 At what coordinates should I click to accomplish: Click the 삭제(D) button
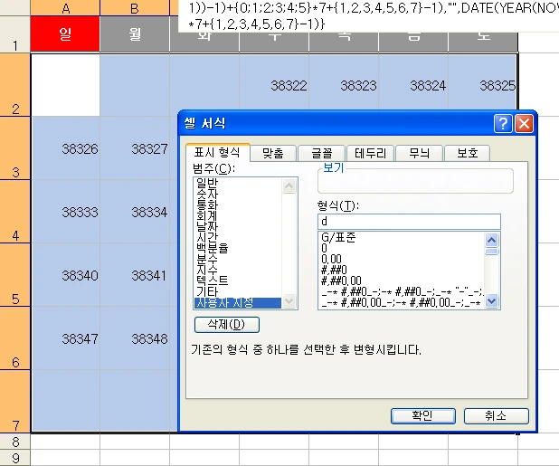[x=227, y=325]
